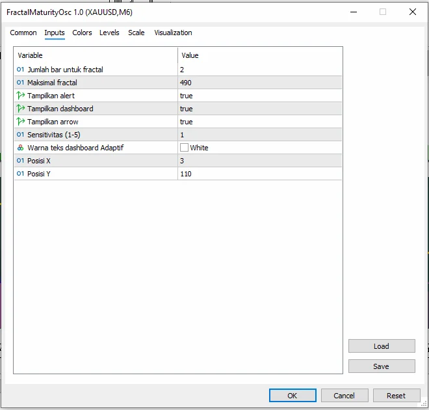Select the Sensitivitas (1-5) label
This screenshot has height=410, width=429.
coord(54,135)
